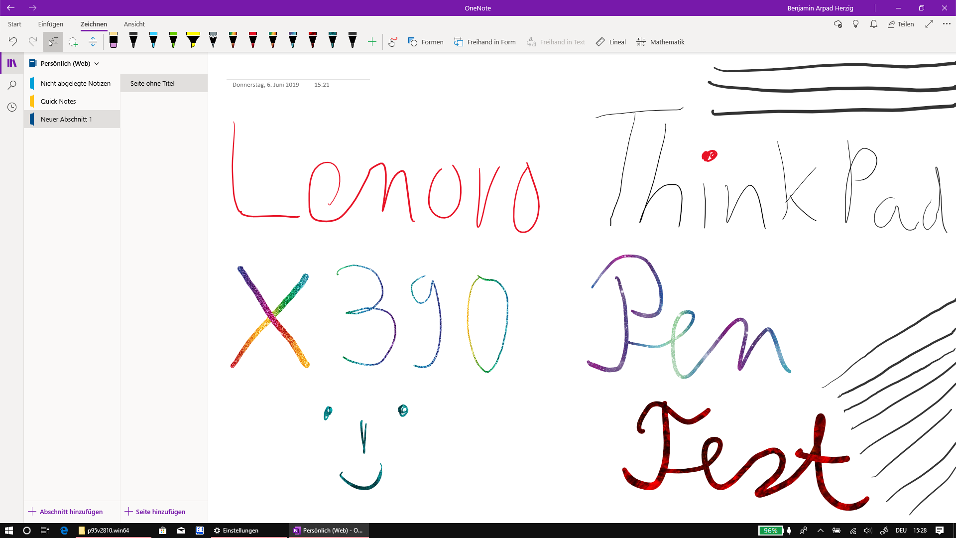The height and width of the screenshot is (538, 956).
Task: Click the insert or remove space tool
Action: point(93,42)
